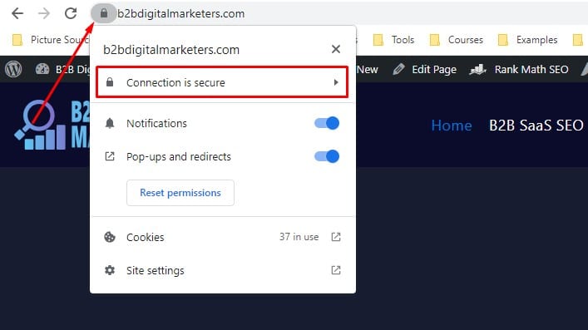Viewport: 588px width, 330px height.
Task: Toggle Pop-ups and redirects switch
Action: tap(327, 156)
